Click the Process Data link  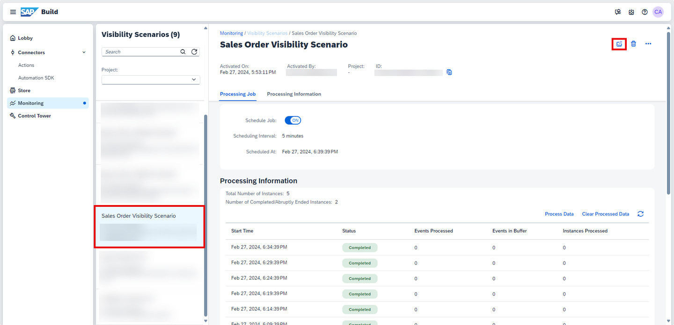click(x=559, y=214)
